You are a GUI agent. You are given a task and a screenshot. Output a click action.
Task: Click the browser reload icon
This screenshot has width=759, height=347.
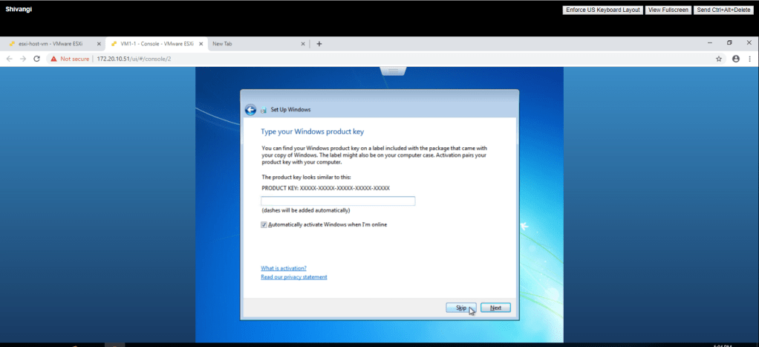[36, 59]
